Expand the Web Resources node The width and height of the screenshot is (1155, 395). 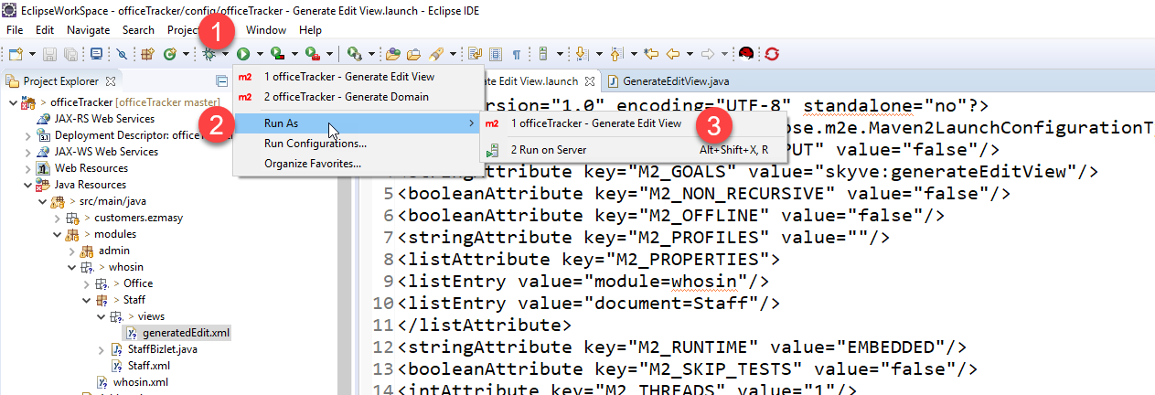click(x=27, y=168)
